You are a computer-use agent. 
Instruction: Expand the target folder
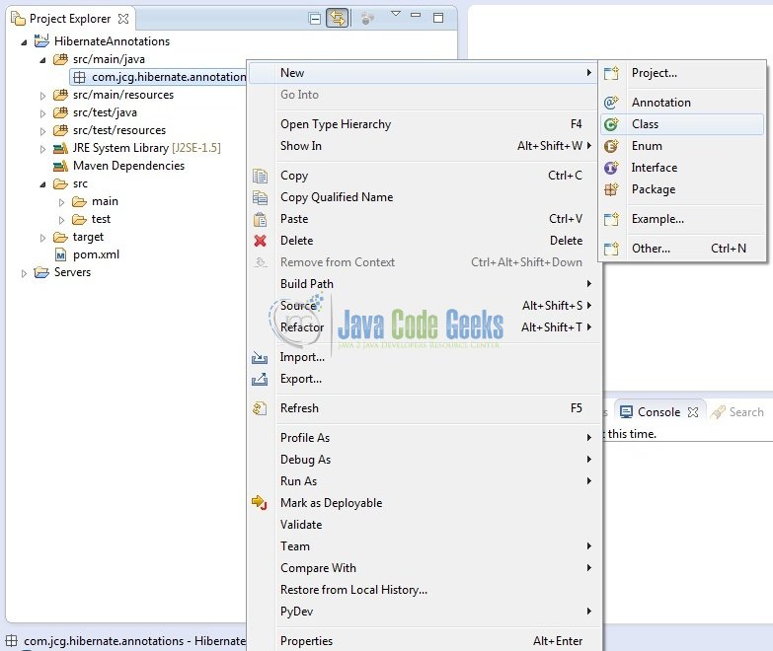pyautogui.click(x=42, y=238)
